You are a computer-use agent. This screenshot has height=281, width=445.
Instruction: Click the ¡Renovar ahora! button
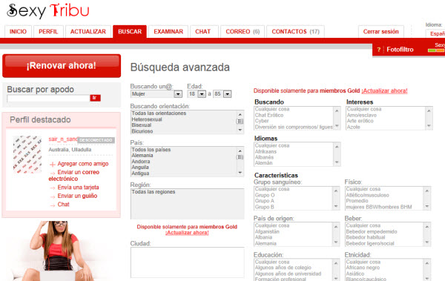pos(62,65)
